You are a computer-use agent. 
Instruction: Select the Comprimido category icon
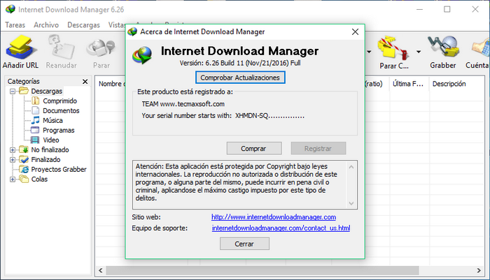(35, 101)
